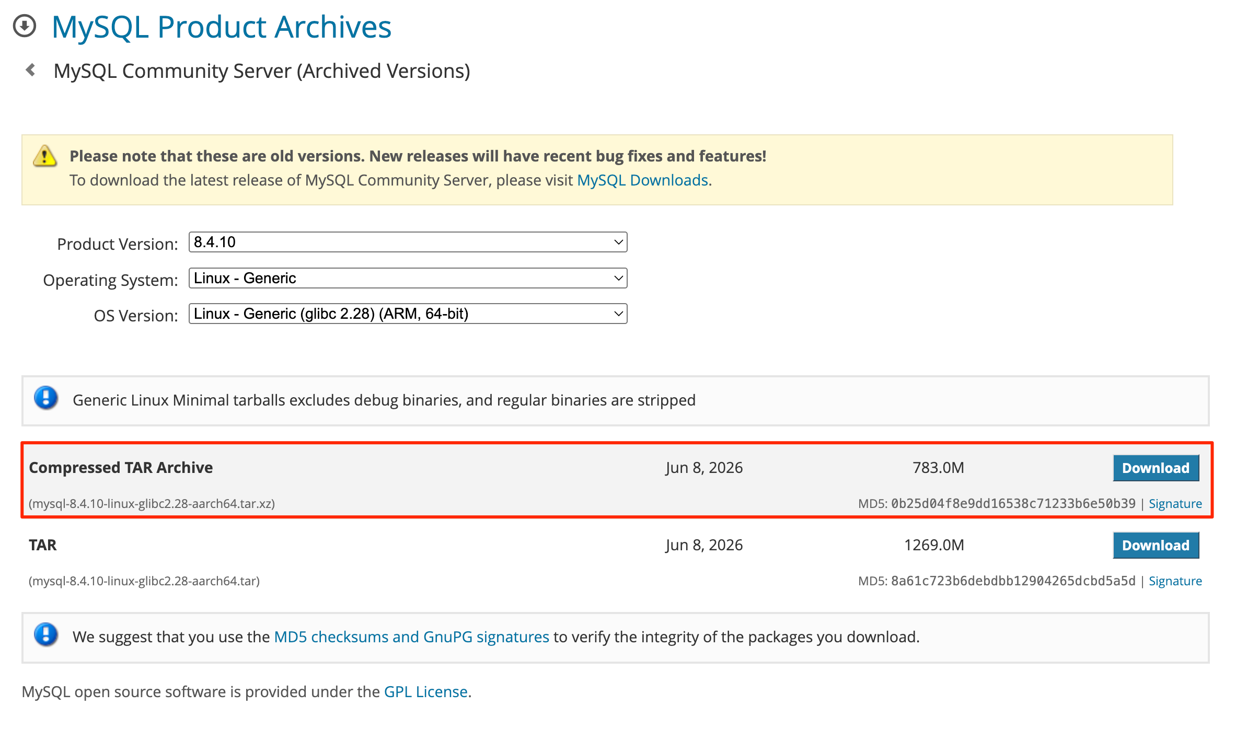Click the download circle icon beside the page title

pyautogui.click(x=25, y=26)
